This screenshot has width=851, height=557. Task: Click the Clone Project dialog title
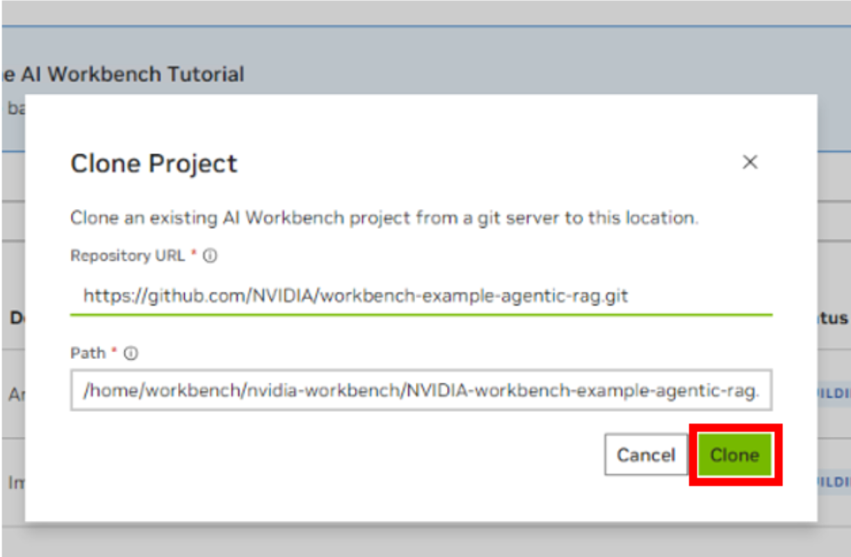coord(154,164)
